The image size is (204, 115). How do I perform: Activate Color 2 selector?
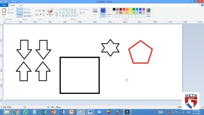click(109, 12)
